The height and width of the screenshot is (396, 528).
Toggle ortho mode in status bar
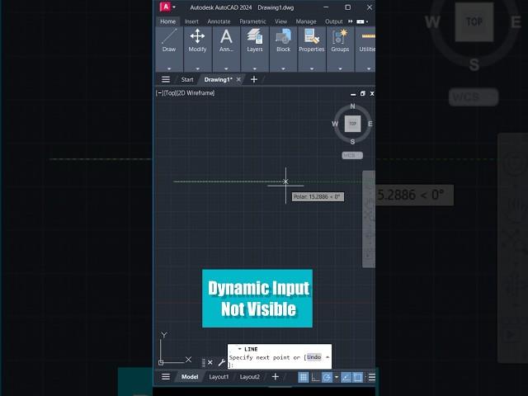[315, 378]
